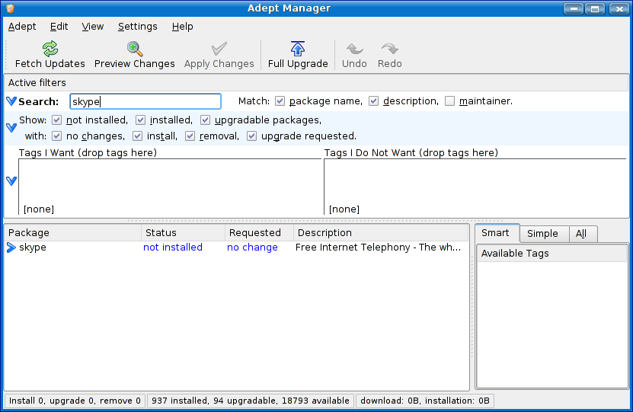633x412 pixels.
Task: Click the Apply Changes checkmark icon
Action: (x=219, y=50)
